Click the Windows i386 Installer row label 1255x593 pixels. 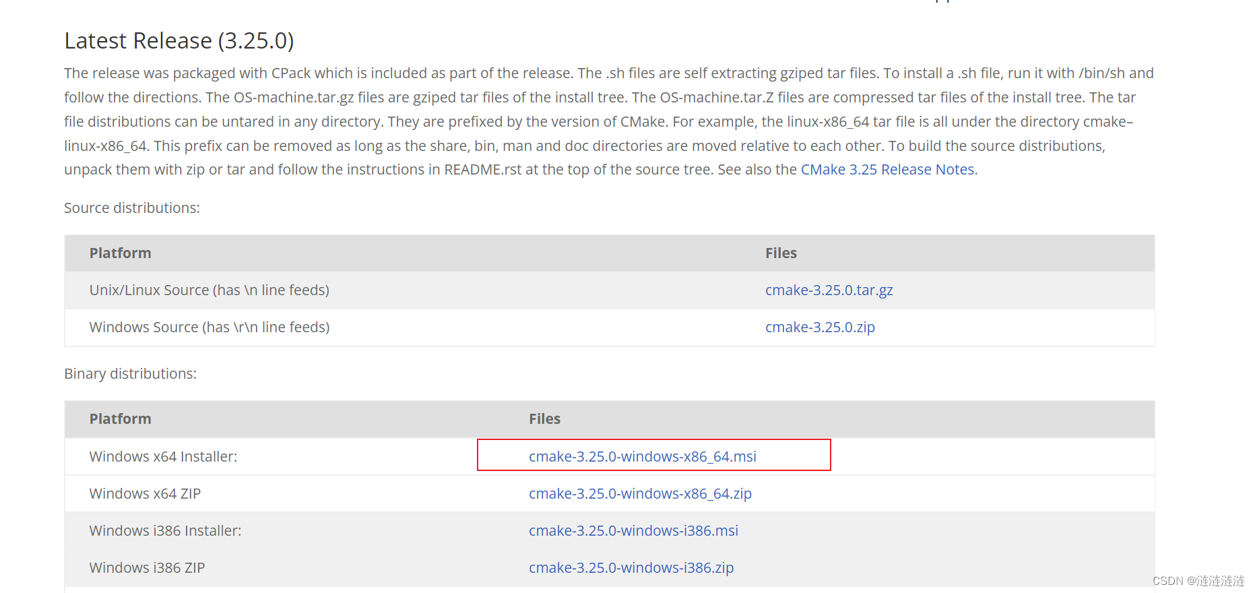tap(165, 531)
